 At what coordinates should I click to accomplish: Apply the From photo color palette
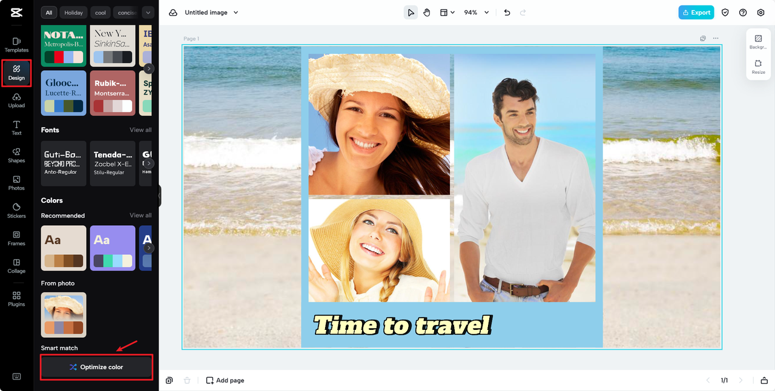click(x=64, y=315)
